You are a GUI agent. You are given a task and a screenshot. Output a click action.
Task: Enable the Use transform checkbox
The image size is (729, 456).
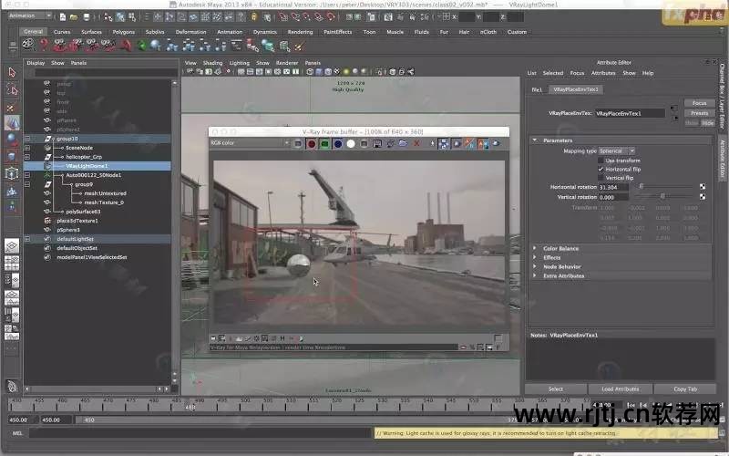coord(601,161)
